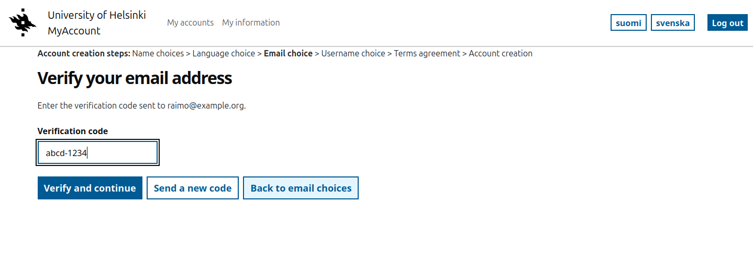Click the final Account creation step
This screenshot has height=261, width=753.
[500, 53]
